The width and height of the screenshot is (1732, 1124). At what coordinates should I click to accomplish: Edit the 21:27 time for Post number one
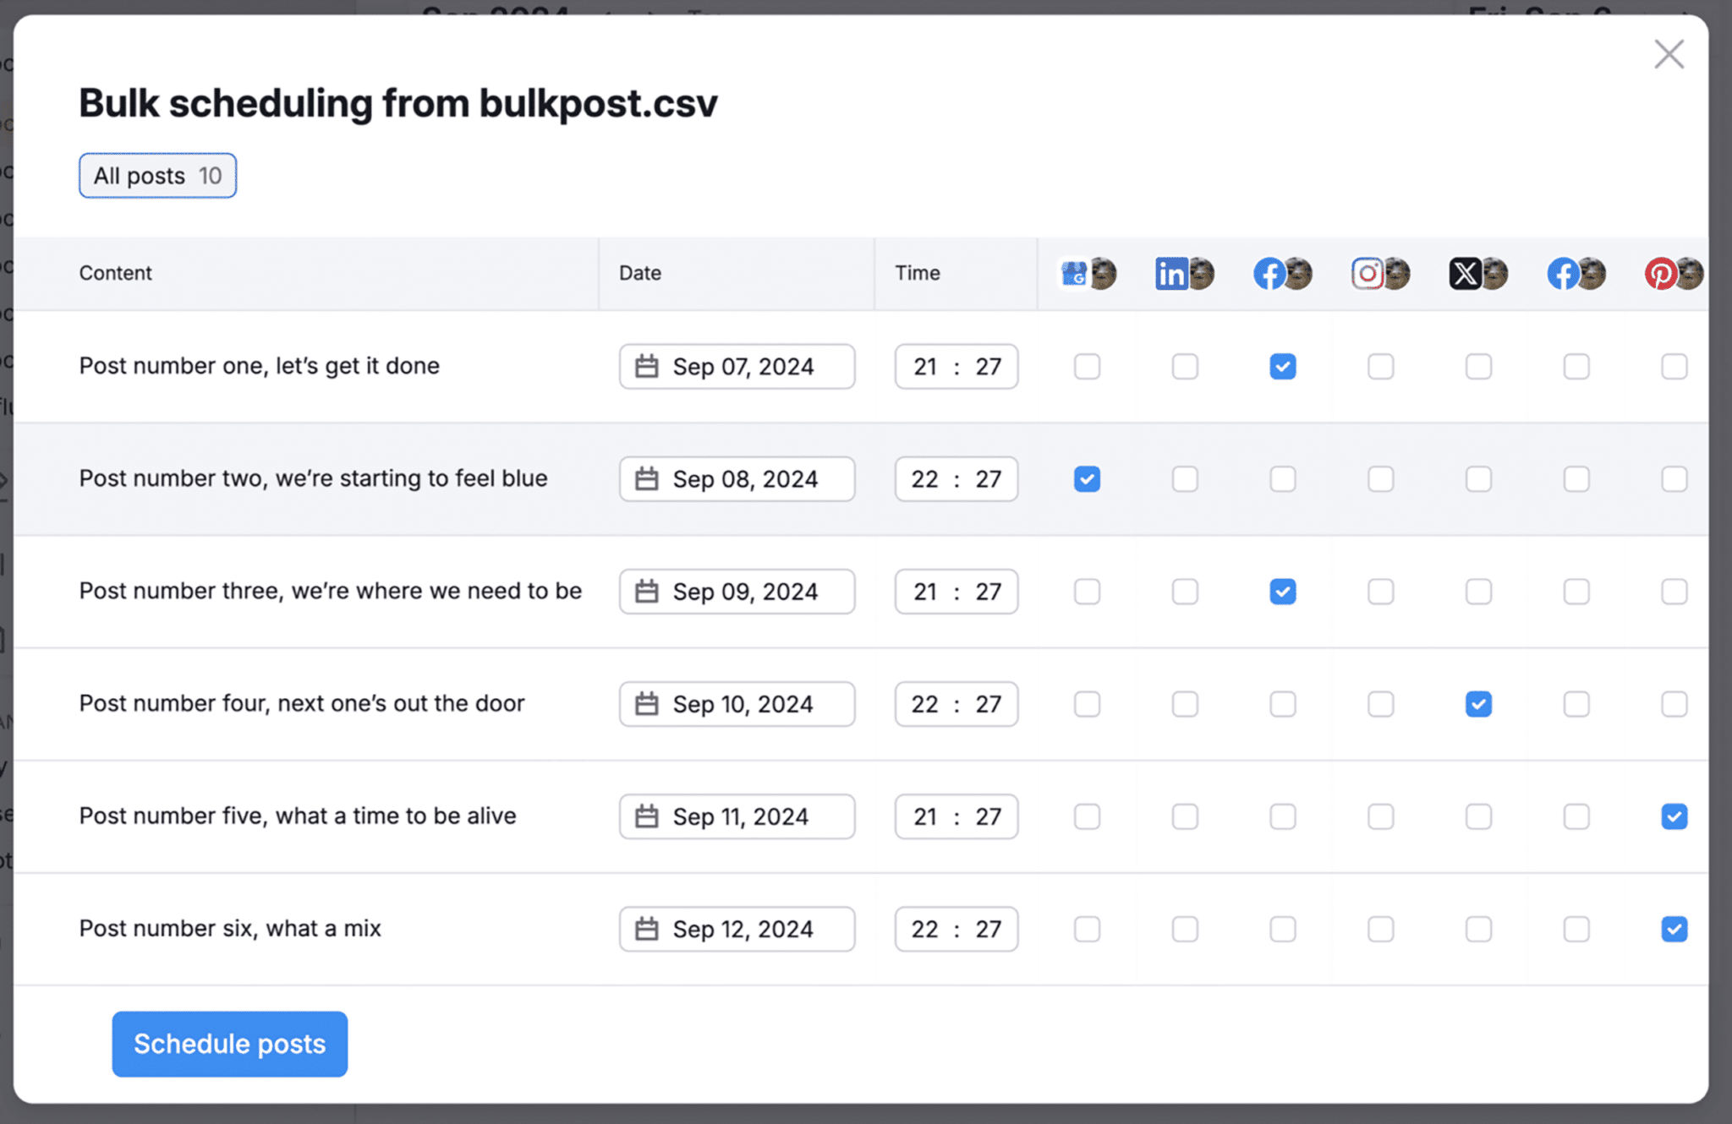pyautogui.click(x=956, y=367)
